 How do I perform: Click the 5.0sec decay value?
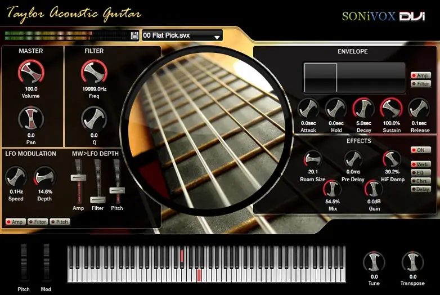(x=364, y=123)
